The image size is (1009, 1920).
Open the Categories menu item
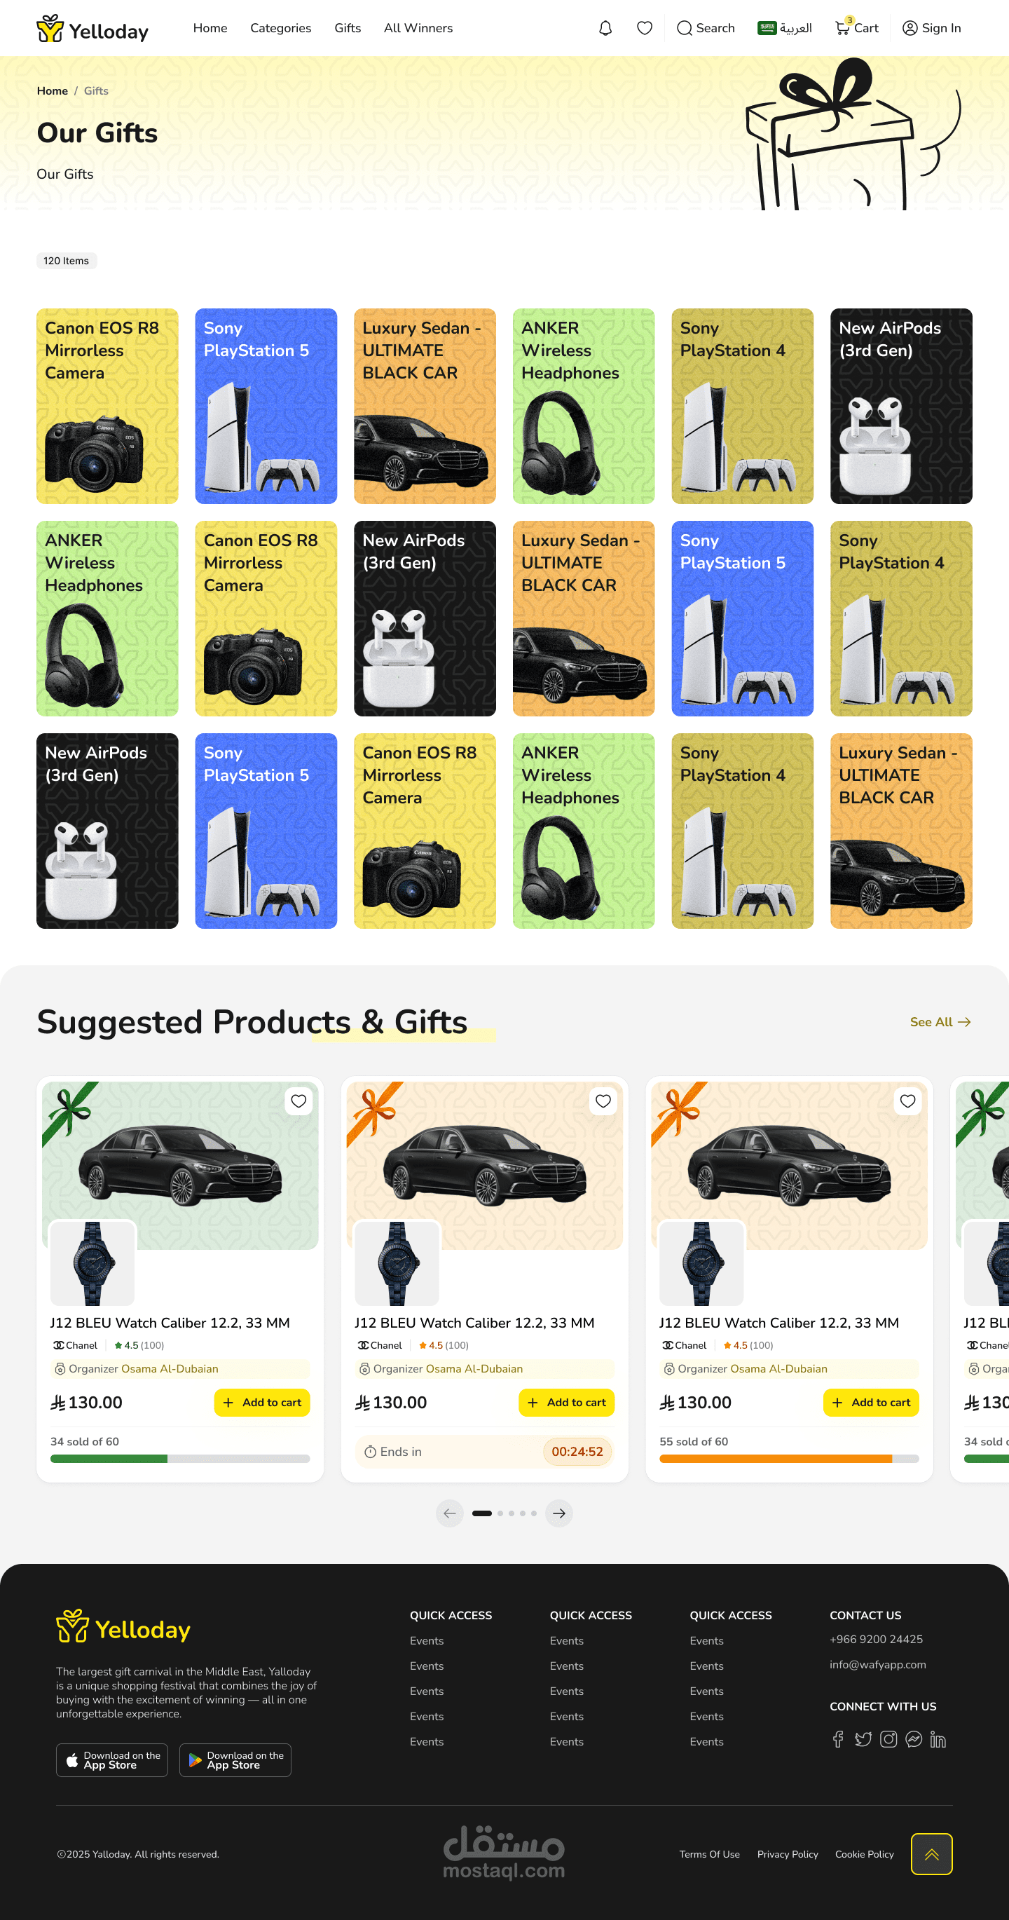pyautogui.click(x=280, y=28)
